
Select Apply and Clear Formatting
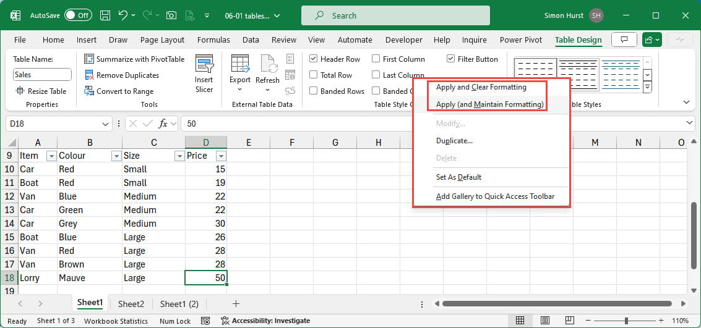(481, 87)
